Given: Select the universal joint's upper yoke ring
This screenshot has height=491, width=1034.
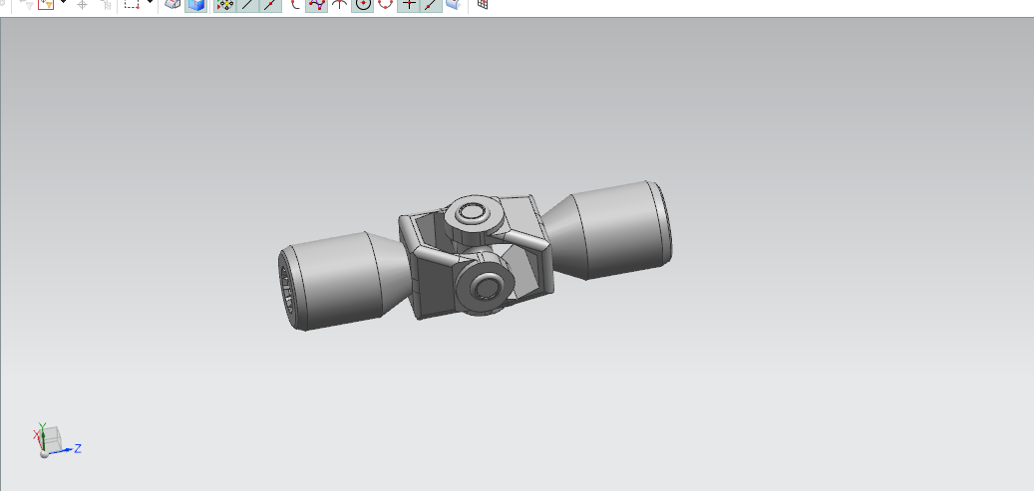Looking at the screenshot, I should pyautogui.click(x=473, y=213).
